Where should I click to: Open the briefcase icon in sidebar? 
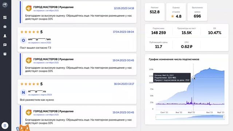tap(5, 27)
